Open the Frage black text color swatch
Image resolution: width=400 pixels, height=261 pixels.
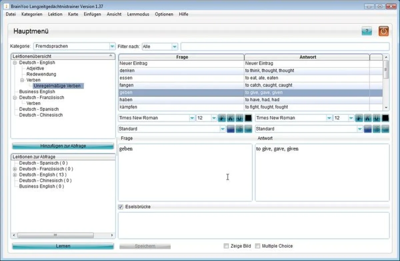[x=248, y=118]
